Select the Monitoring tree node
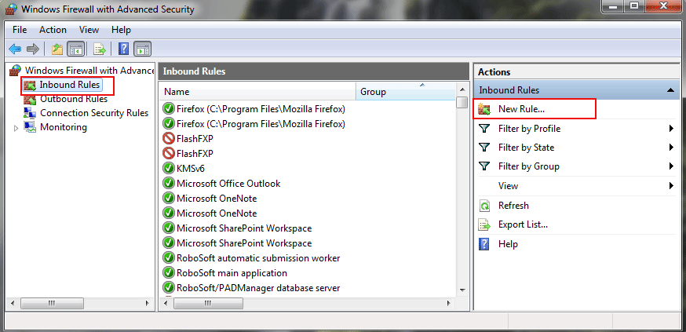 (x=64, y=127)
